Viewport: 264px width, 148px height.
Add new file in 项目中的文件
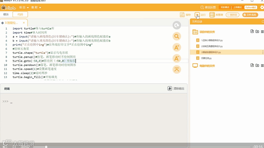coord(252,31)
